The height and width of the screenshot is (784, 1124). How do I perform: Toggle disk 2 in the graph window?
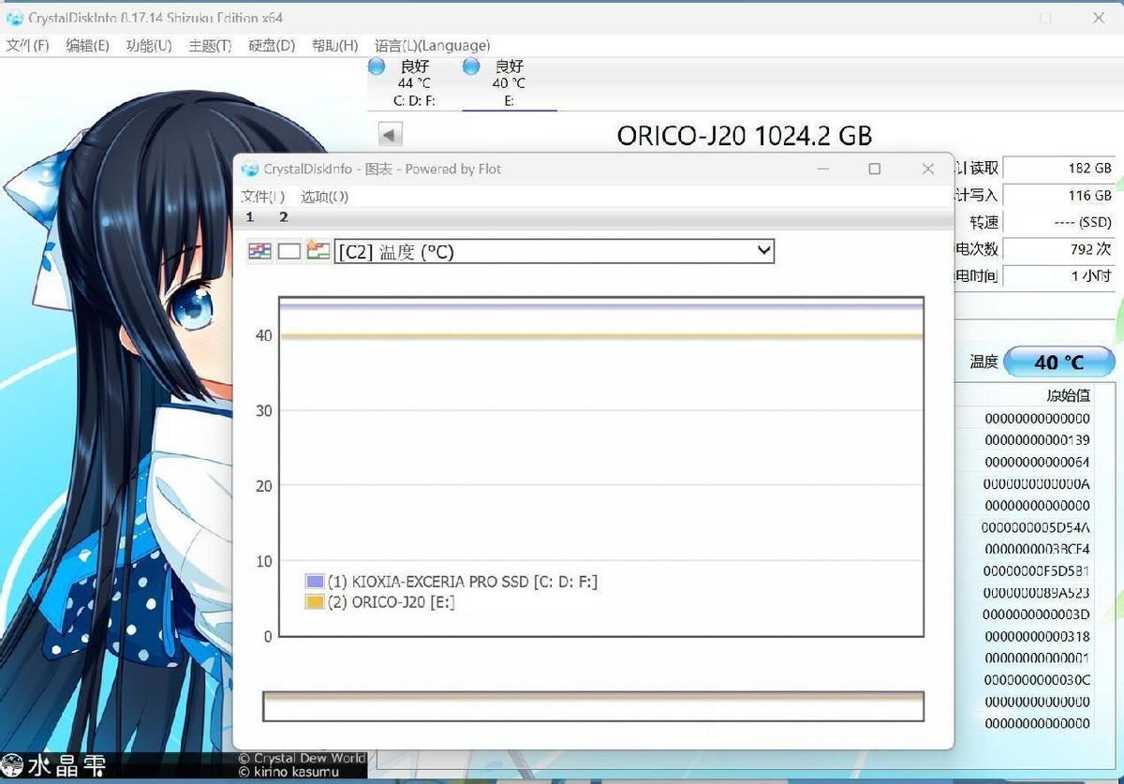coord(284,217)
